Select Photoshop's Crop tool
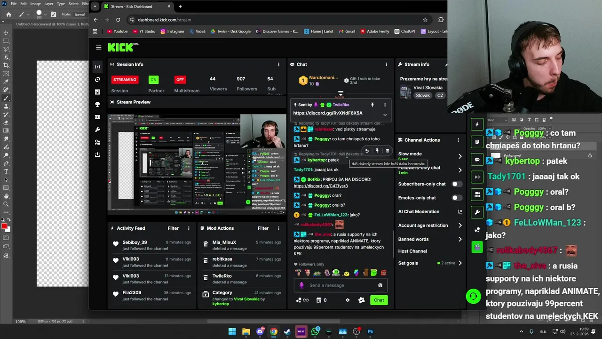The width and height of the screenshot is (602, 339). 6,65
